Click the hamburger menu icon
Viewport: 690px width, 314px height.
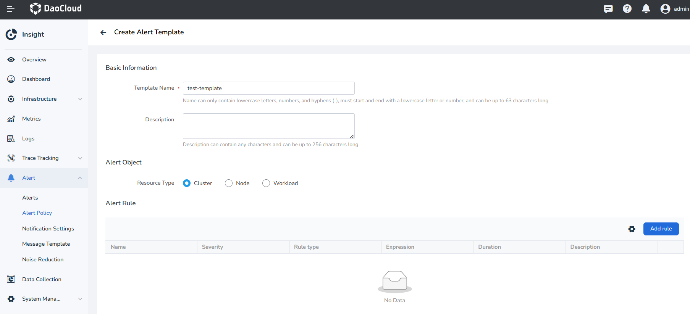(x=10, y=9)
